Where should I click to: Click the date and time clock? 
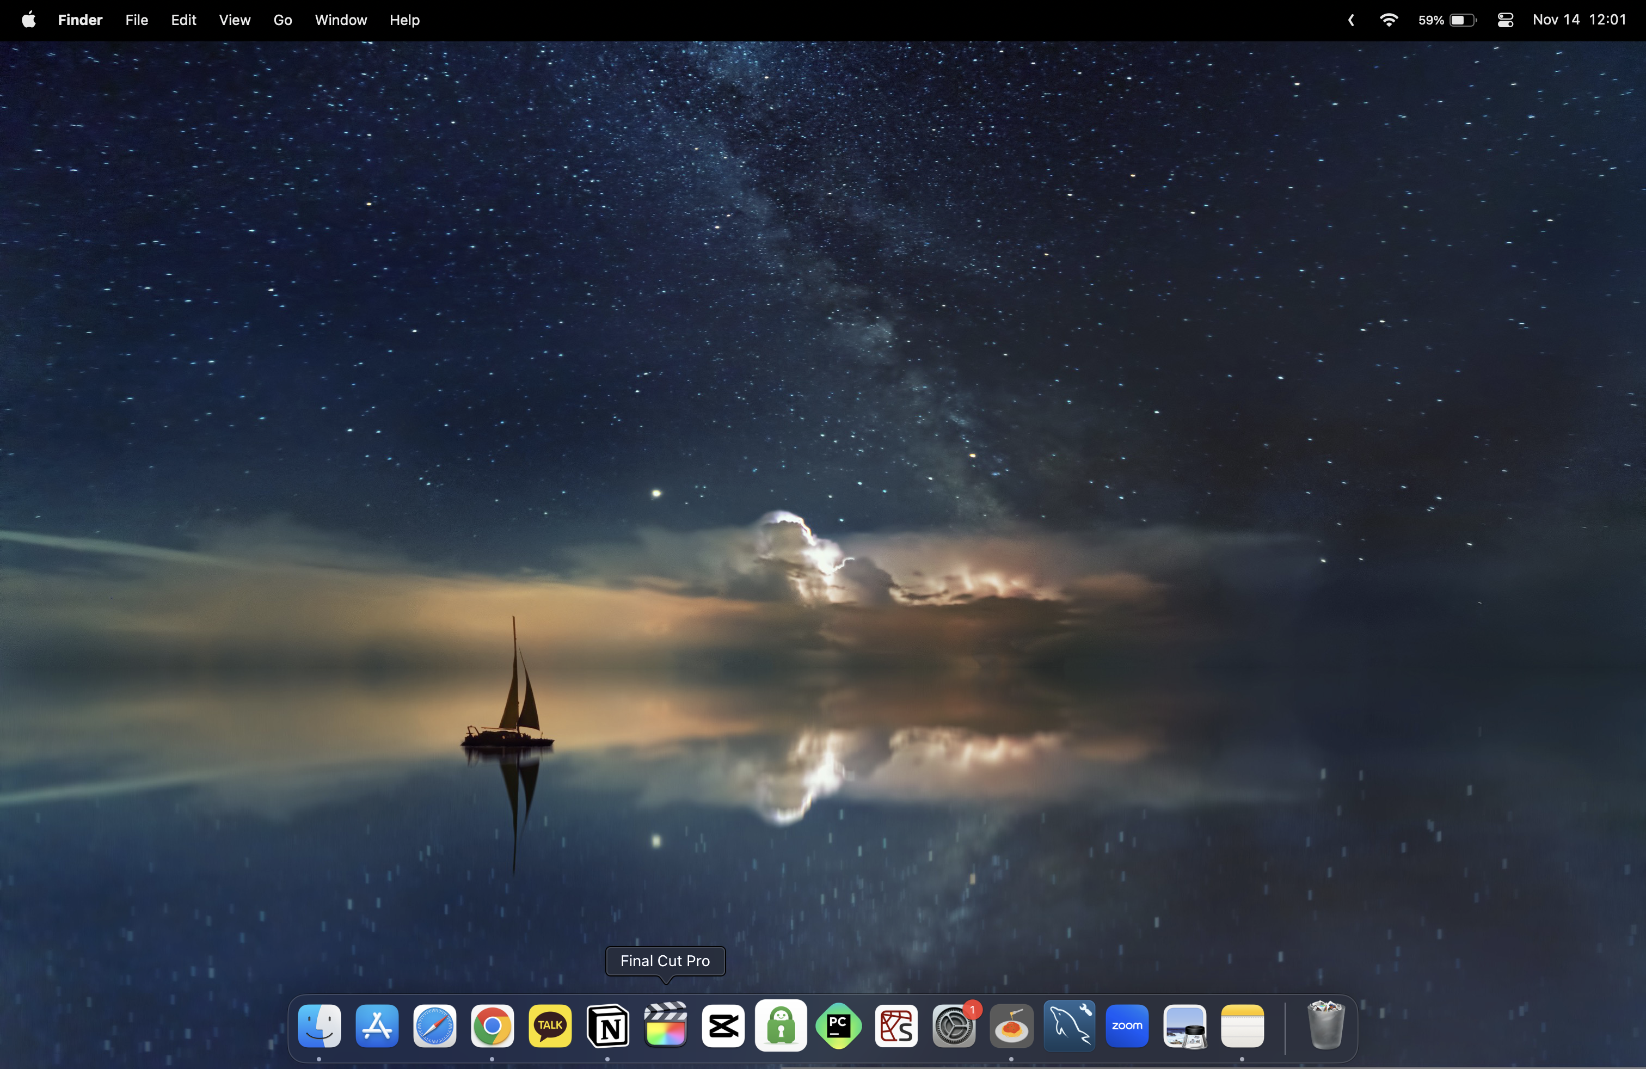[x=1579, y=20]
